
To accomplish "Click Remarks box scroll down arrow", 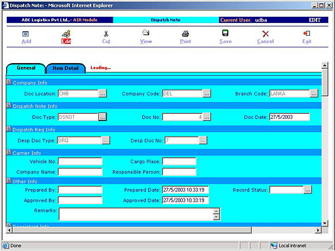I will (x=216, y=217).
